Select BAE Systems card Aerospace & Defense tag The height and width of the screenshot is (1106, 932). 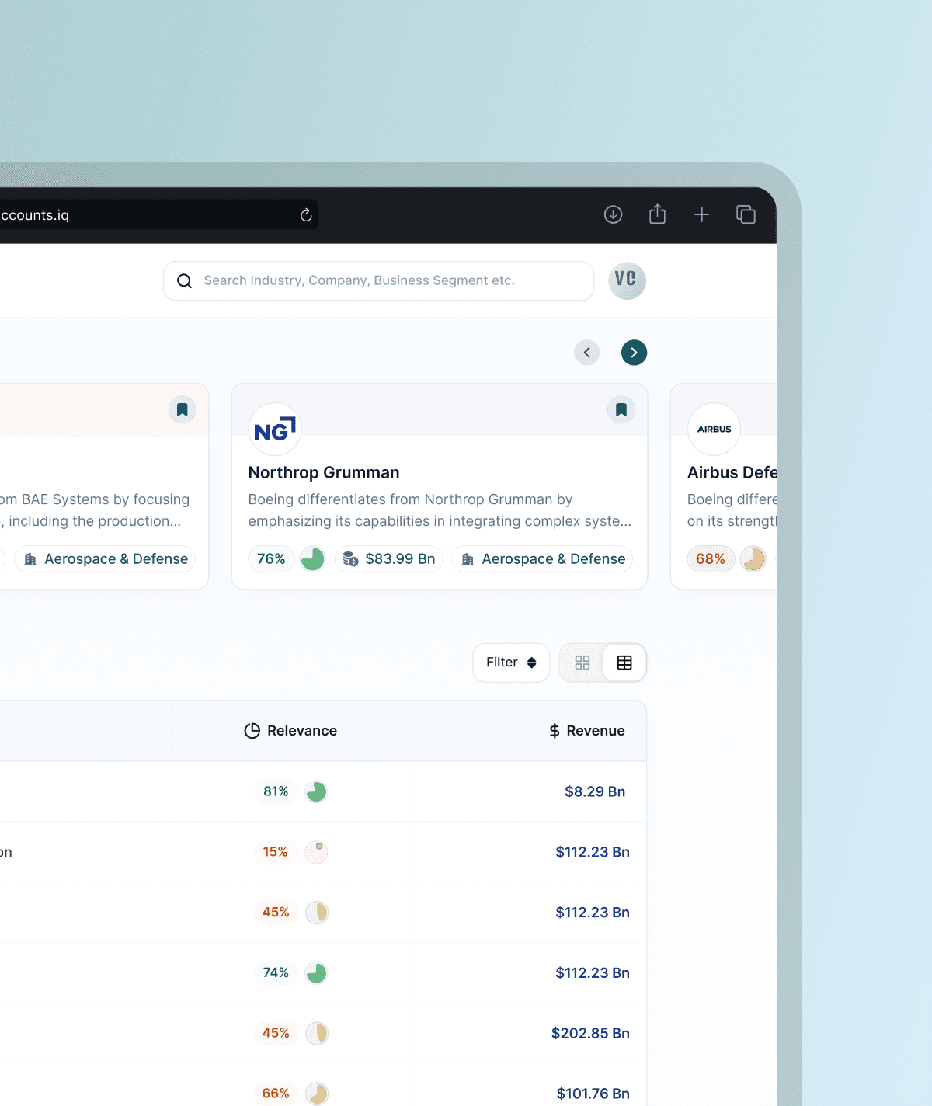(105, 559)
